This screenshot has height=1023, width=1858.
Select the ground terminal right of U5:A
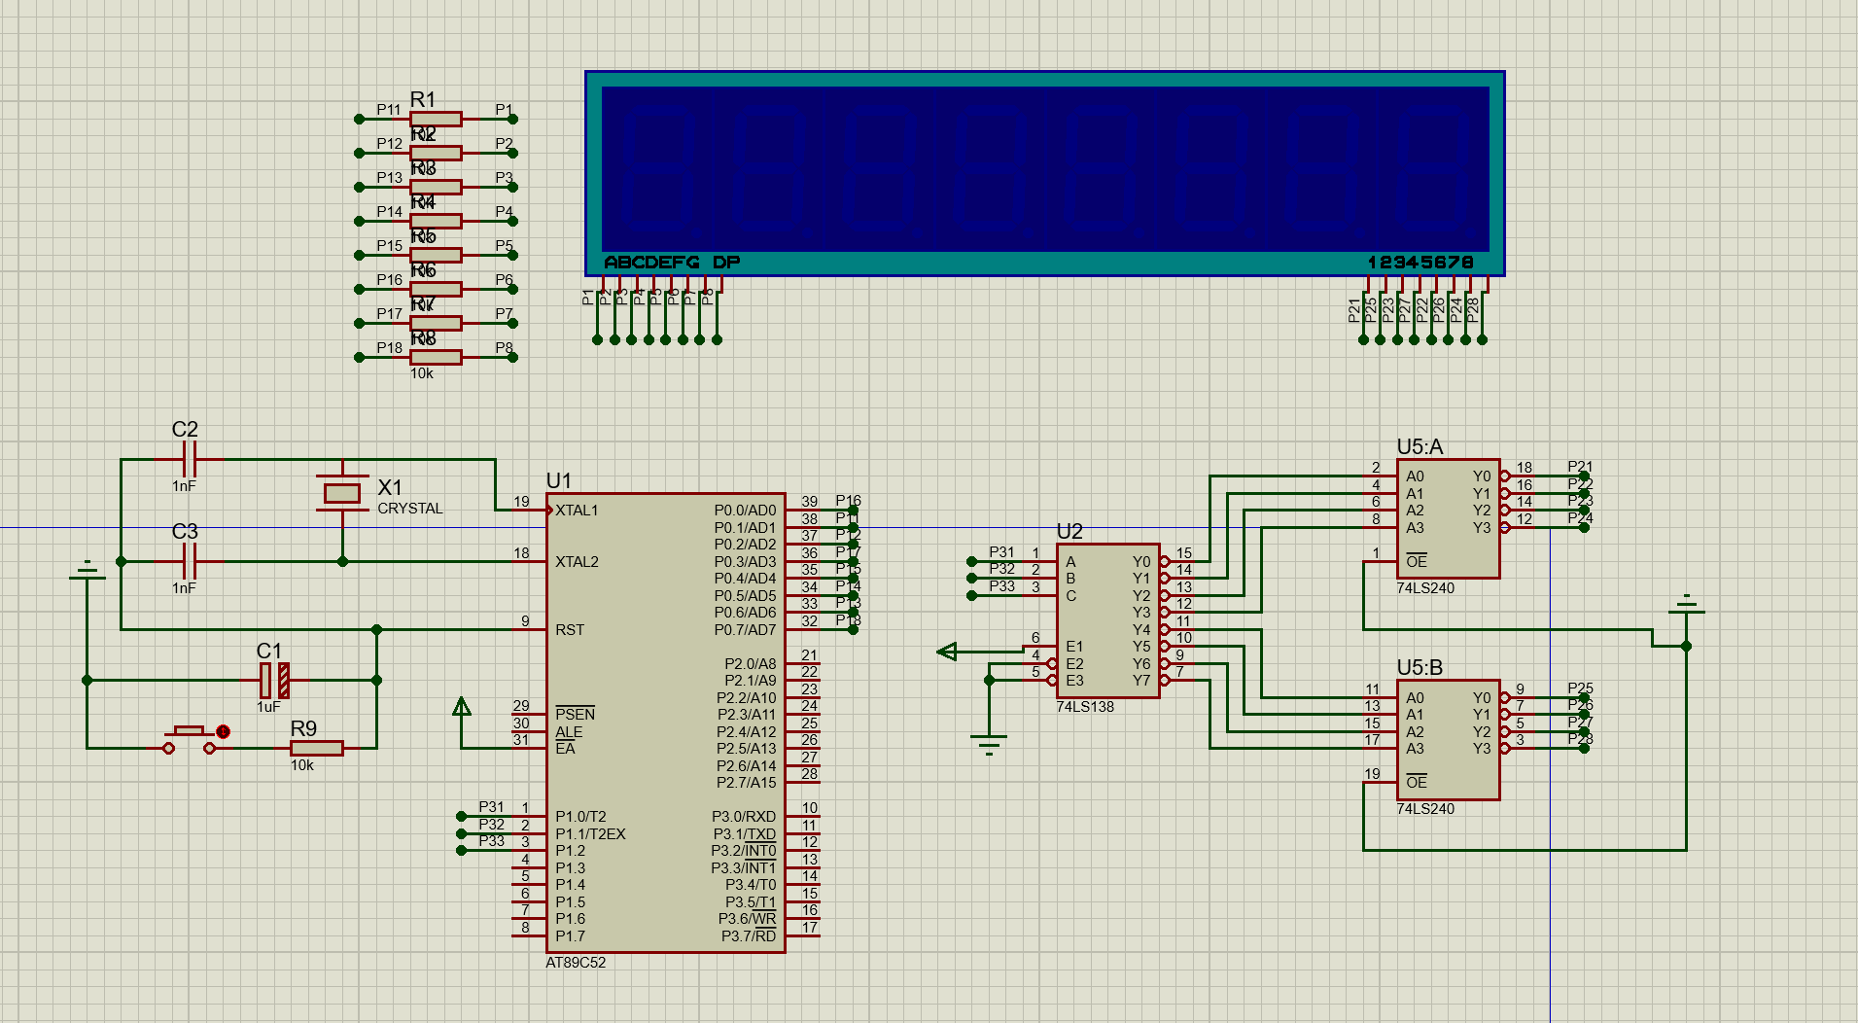point(1686,607)
